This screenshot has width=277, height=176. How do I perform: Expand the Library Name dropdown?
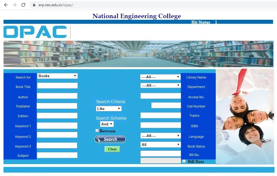160,77
